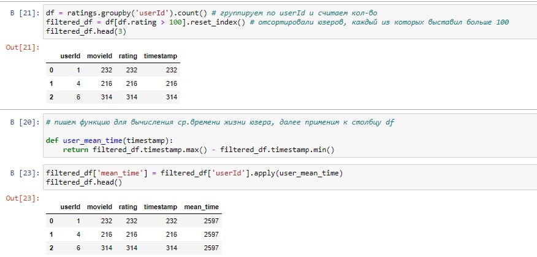Image resolution: width=537 pixels, height=257 pixels.
Task: Click 'timestamp' header in Out[23] table
Action: tap(160, 207)
